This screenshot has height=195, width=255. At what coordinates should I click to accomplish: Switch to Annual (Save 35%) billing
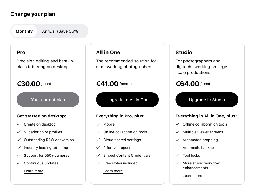tap(61, 31)
